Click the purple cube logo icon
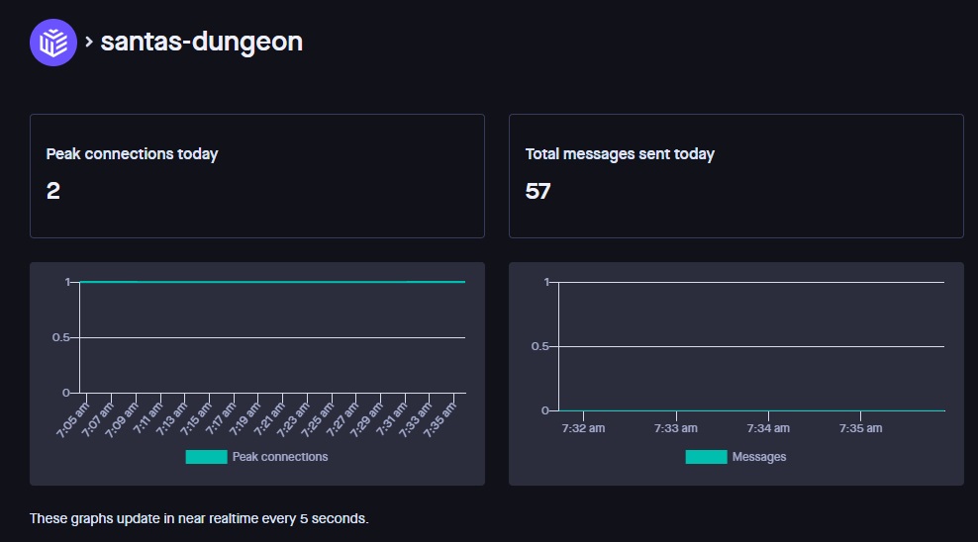Image resolution: width=978 pixels, height=542 pixels. point(53,43)
